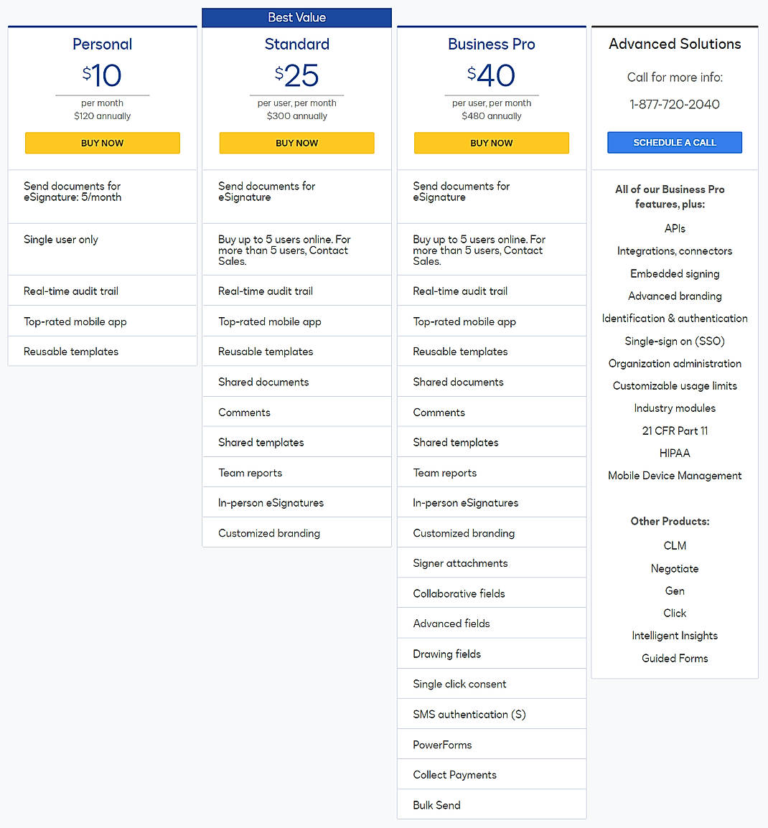Click the $10 Personal price
The height and width of the screenshot is (828, 768).
102,75
